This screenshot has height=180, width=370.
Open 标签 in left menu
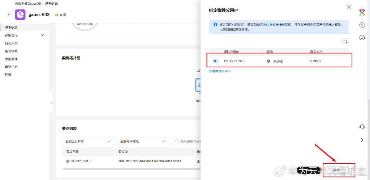click(8, 75)
